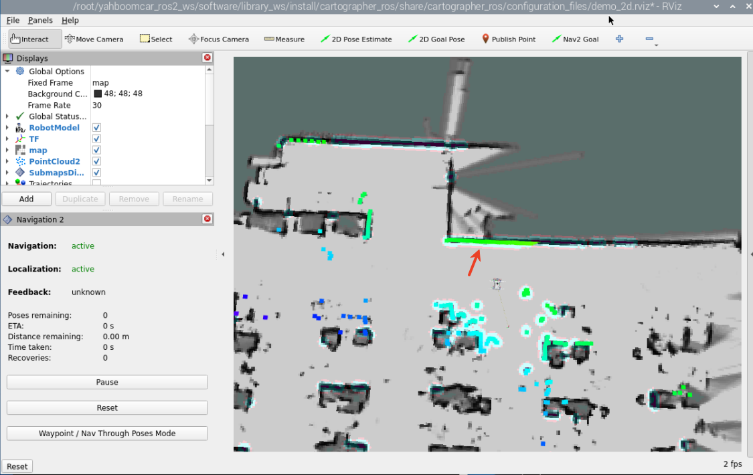Viewport: 753px width, 475px height.
Task: Activate the 2D Goal Pose tool
Action: click(x=436, y=39)
